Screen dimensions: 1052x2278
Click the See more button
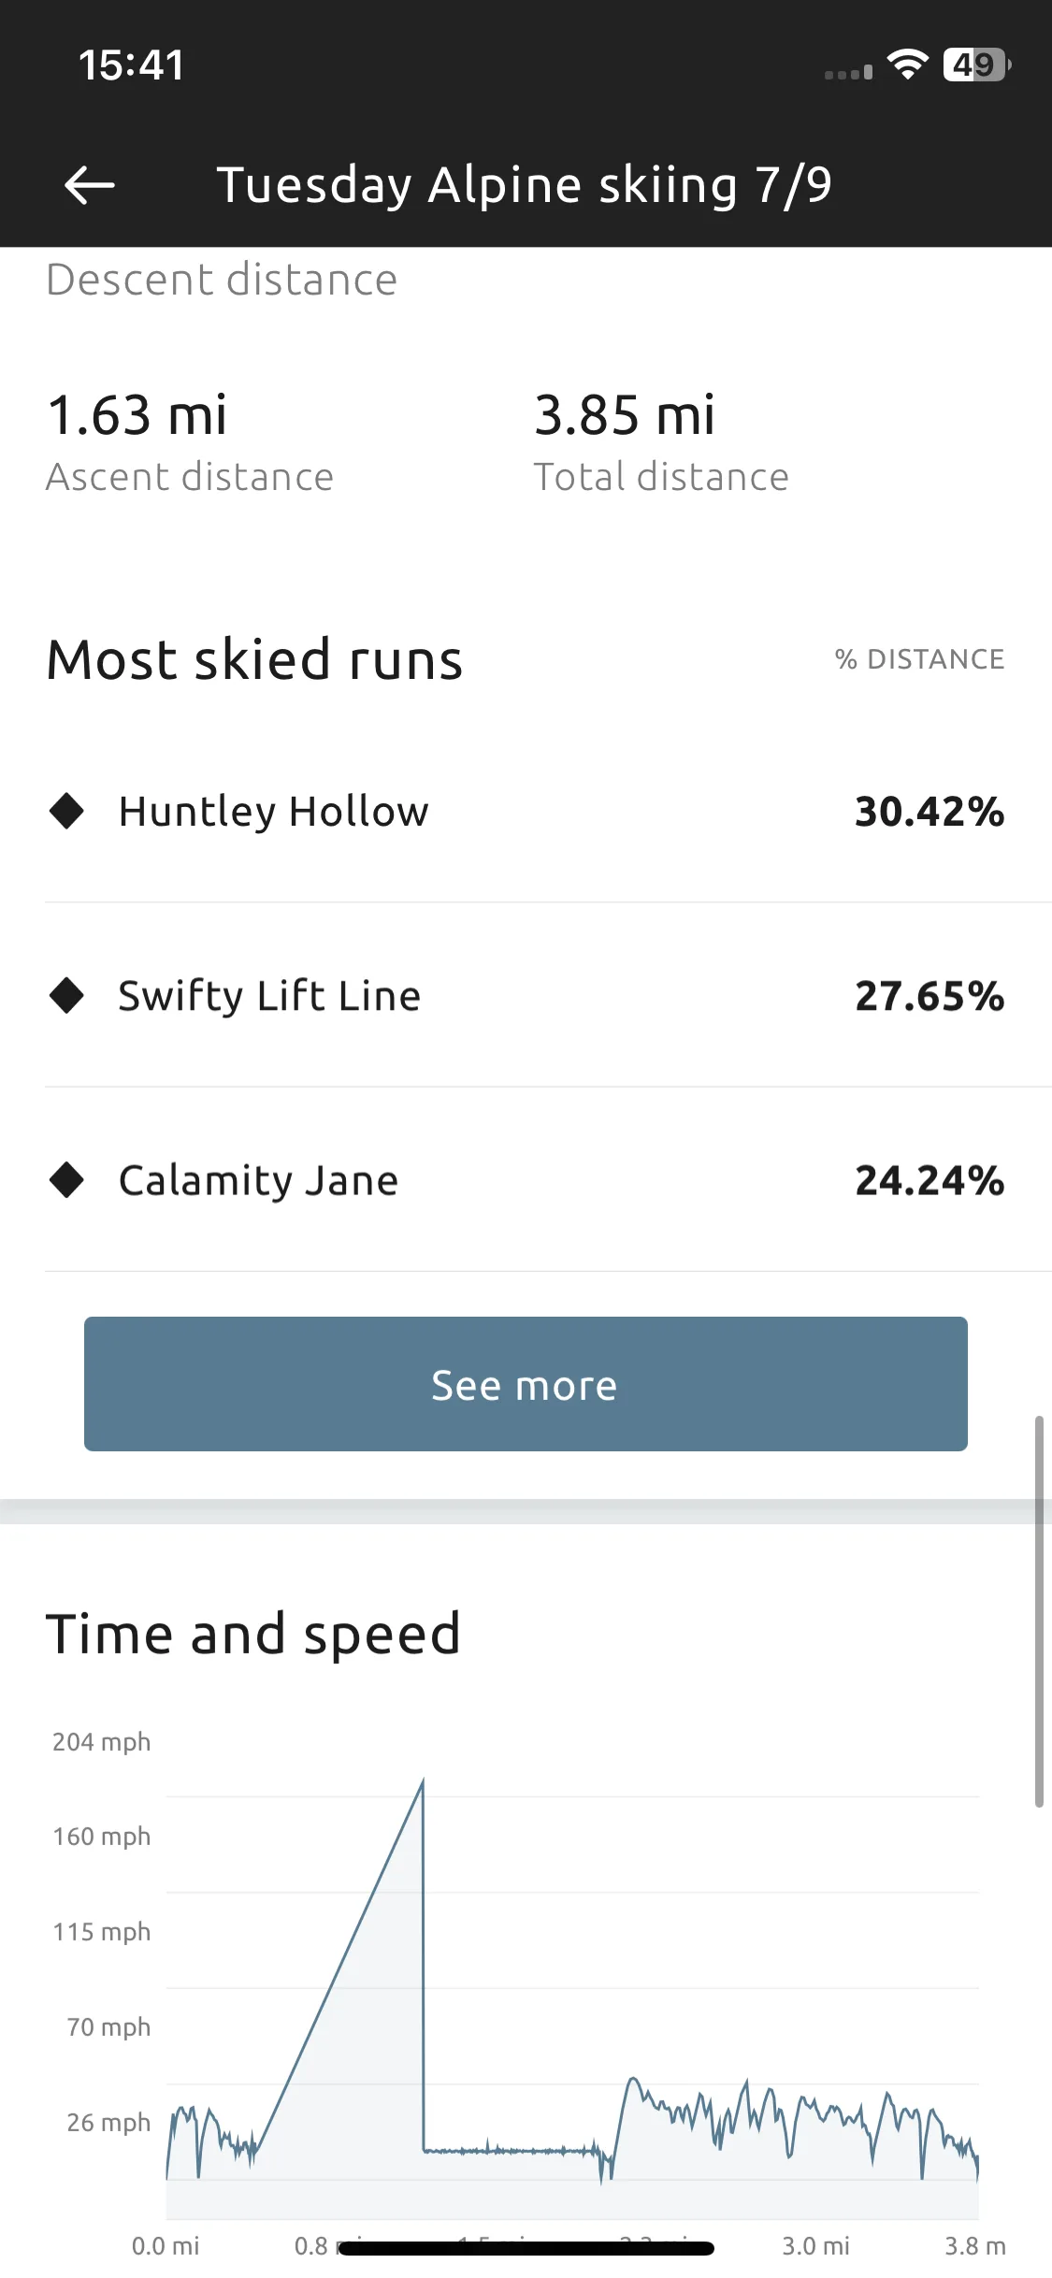coord(526,1384)
